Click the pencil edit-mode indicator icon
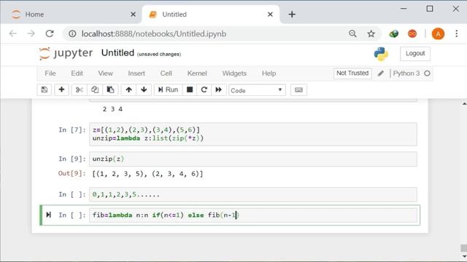 coord(381,74)
